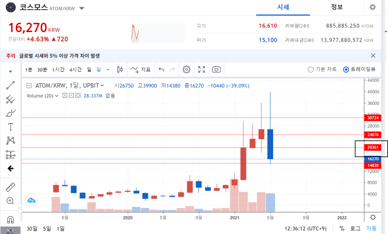Viewport: 388px width, 234px height.
Task: Close the global price difference warning banner
Action: click(373, 56)
